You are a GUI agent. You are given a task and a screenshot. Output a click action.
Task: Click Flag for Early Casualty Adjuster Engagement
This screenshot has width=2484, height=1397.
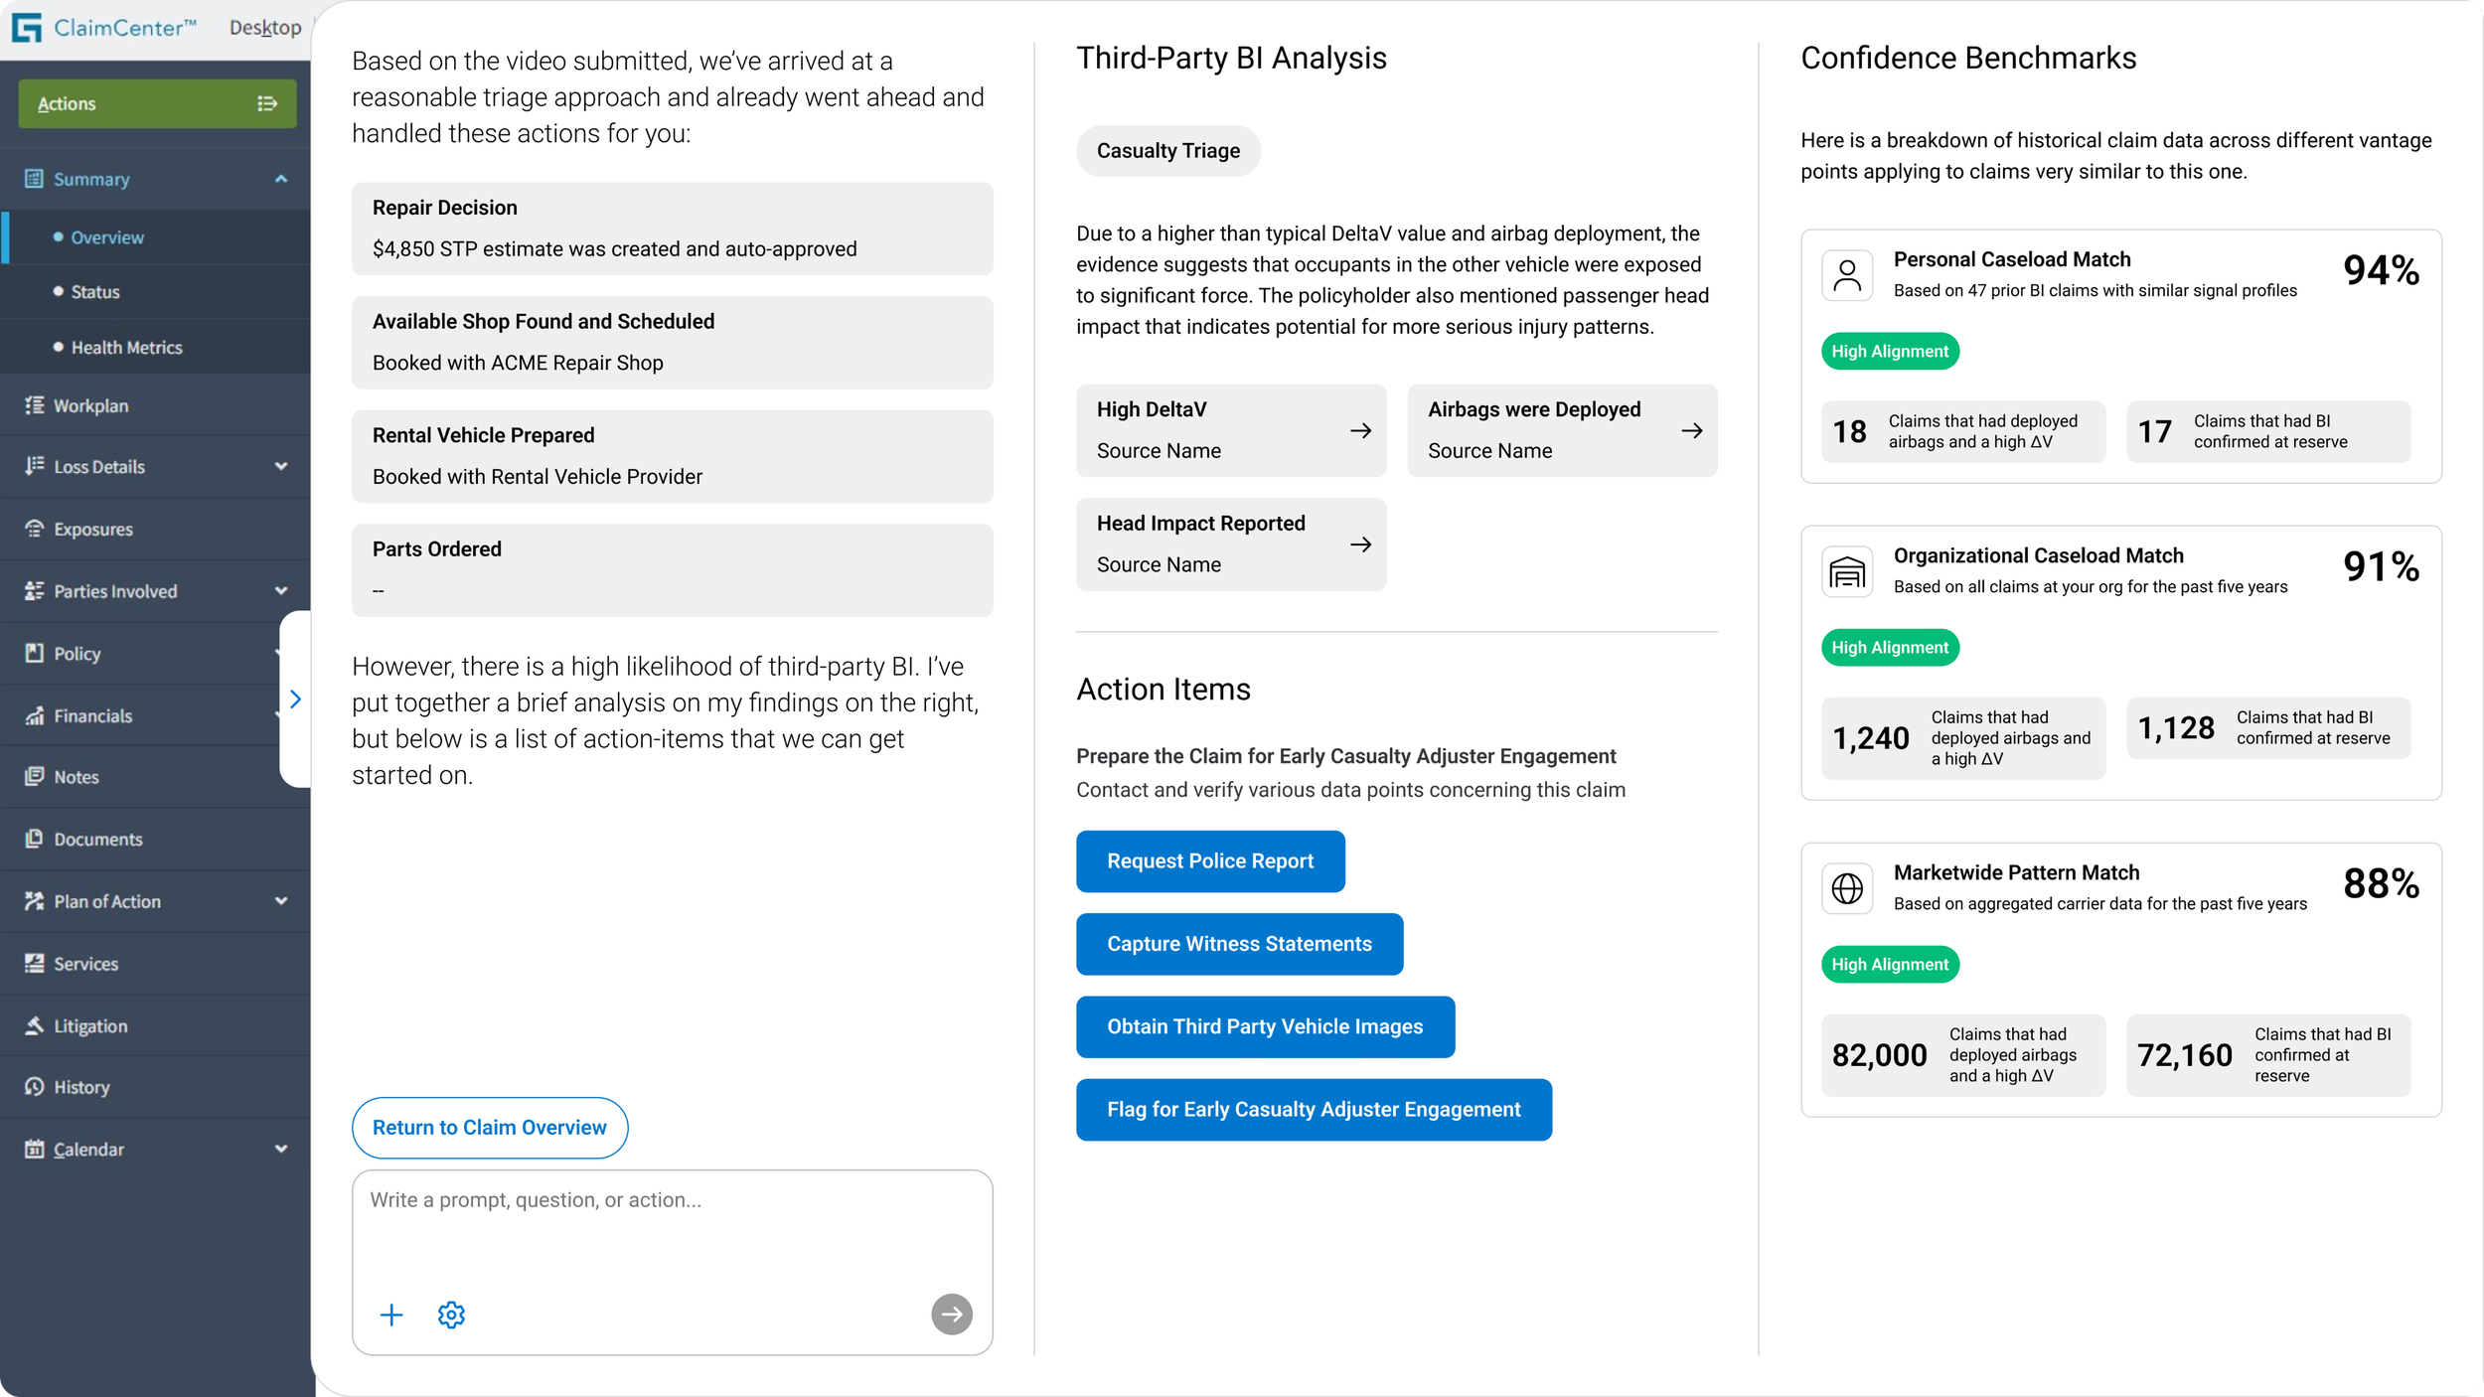coord(1314,1110)
